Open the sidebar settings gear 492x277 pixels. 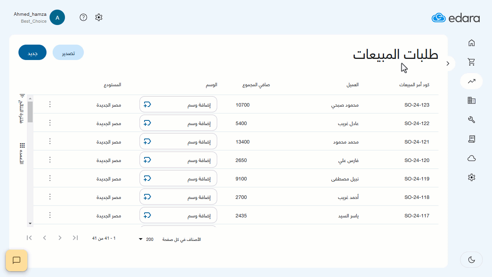point(472,177)
